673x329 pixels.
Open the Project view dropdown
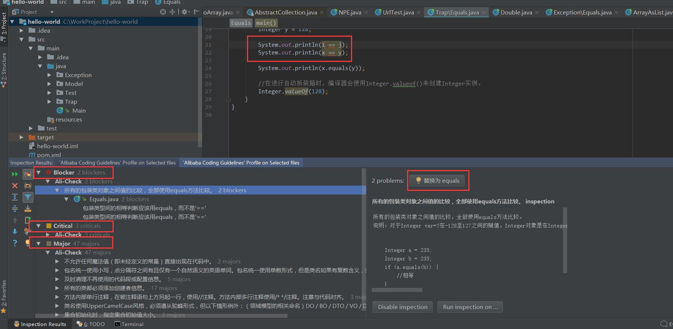coord(52,12)
